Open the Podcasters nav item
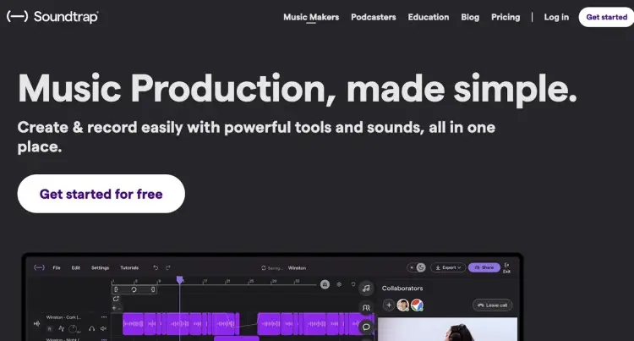Screen dimensions: 634x341 click(373, 17)
